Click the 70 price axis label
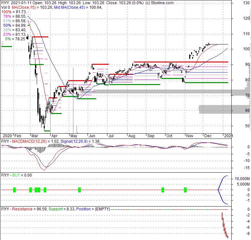This screenshot has width=251, height=240. (x=247, y=95)
